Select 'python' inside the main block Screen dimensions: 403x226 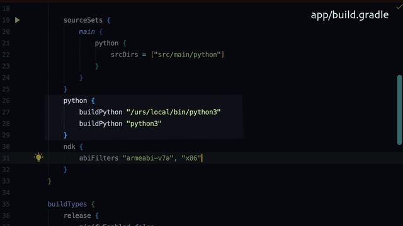click(x=106, y=43)
